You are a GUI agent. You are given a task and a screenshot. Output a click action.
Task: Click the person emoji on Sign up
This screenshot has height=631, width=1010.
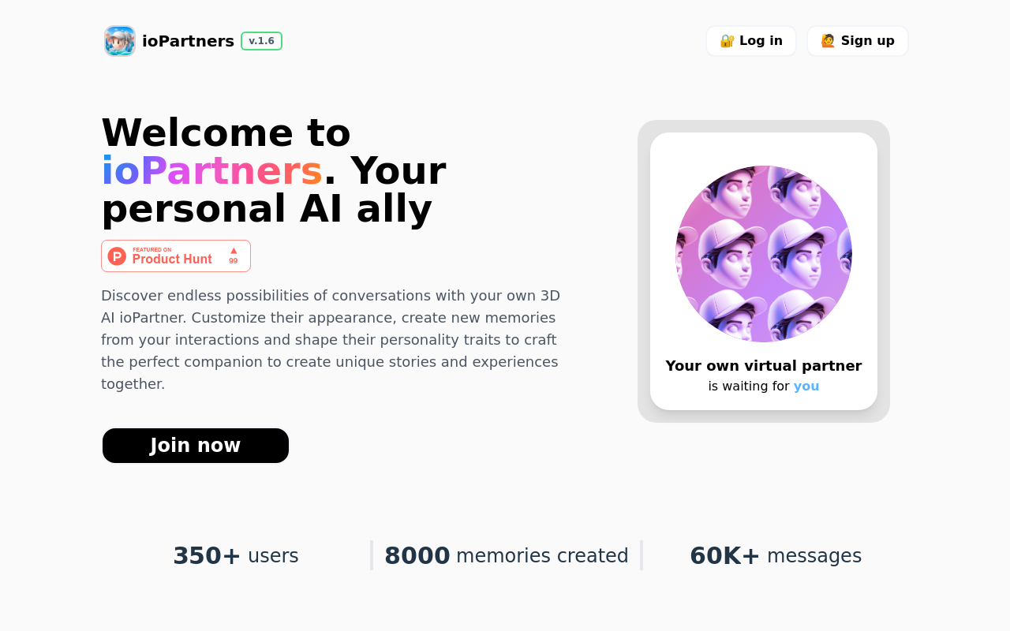click(x=828, y=41)
